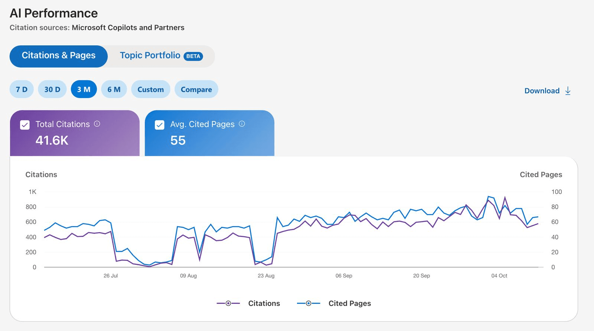Open the Citations & Pages tab

click(59, 56)
